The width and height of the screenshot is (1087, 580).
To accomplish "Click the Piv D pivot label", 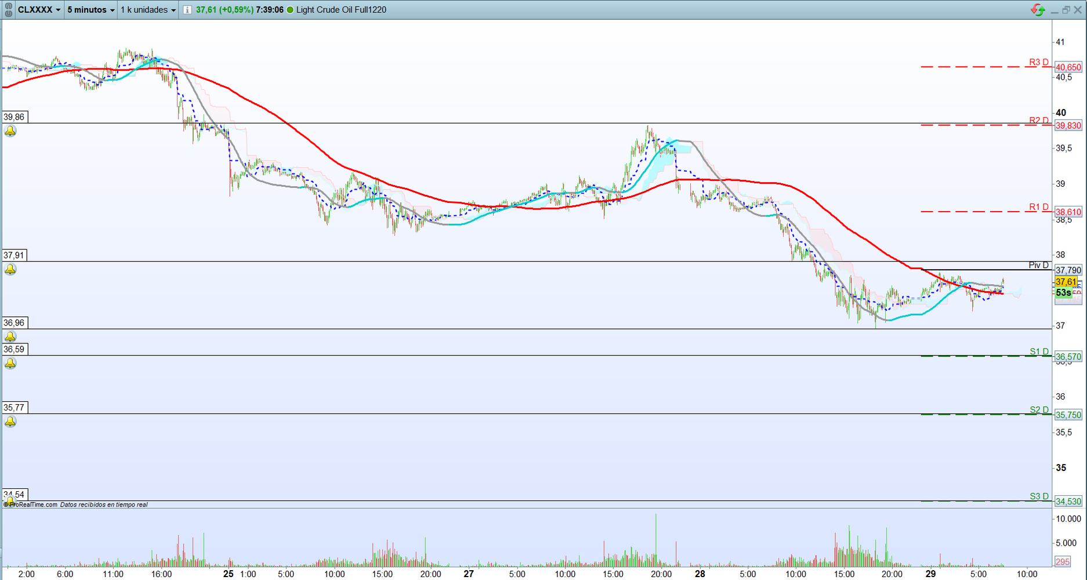I will pyautogui.click(x=1039, y=265).
